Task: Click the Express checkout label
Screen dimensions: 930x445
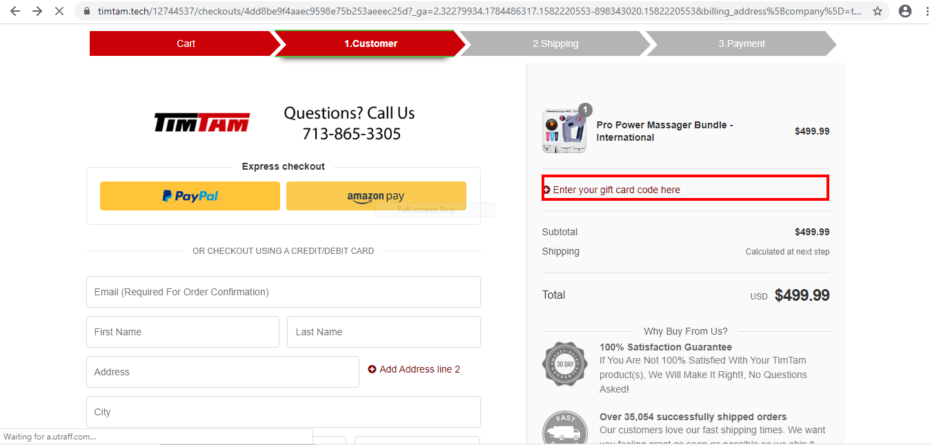Action: click(x=284, y=166)
